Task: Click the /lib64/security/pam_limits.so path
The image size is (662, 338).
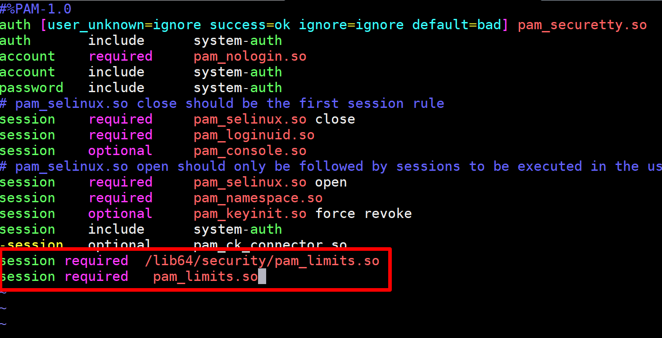Action: click(x=262, y=261)
